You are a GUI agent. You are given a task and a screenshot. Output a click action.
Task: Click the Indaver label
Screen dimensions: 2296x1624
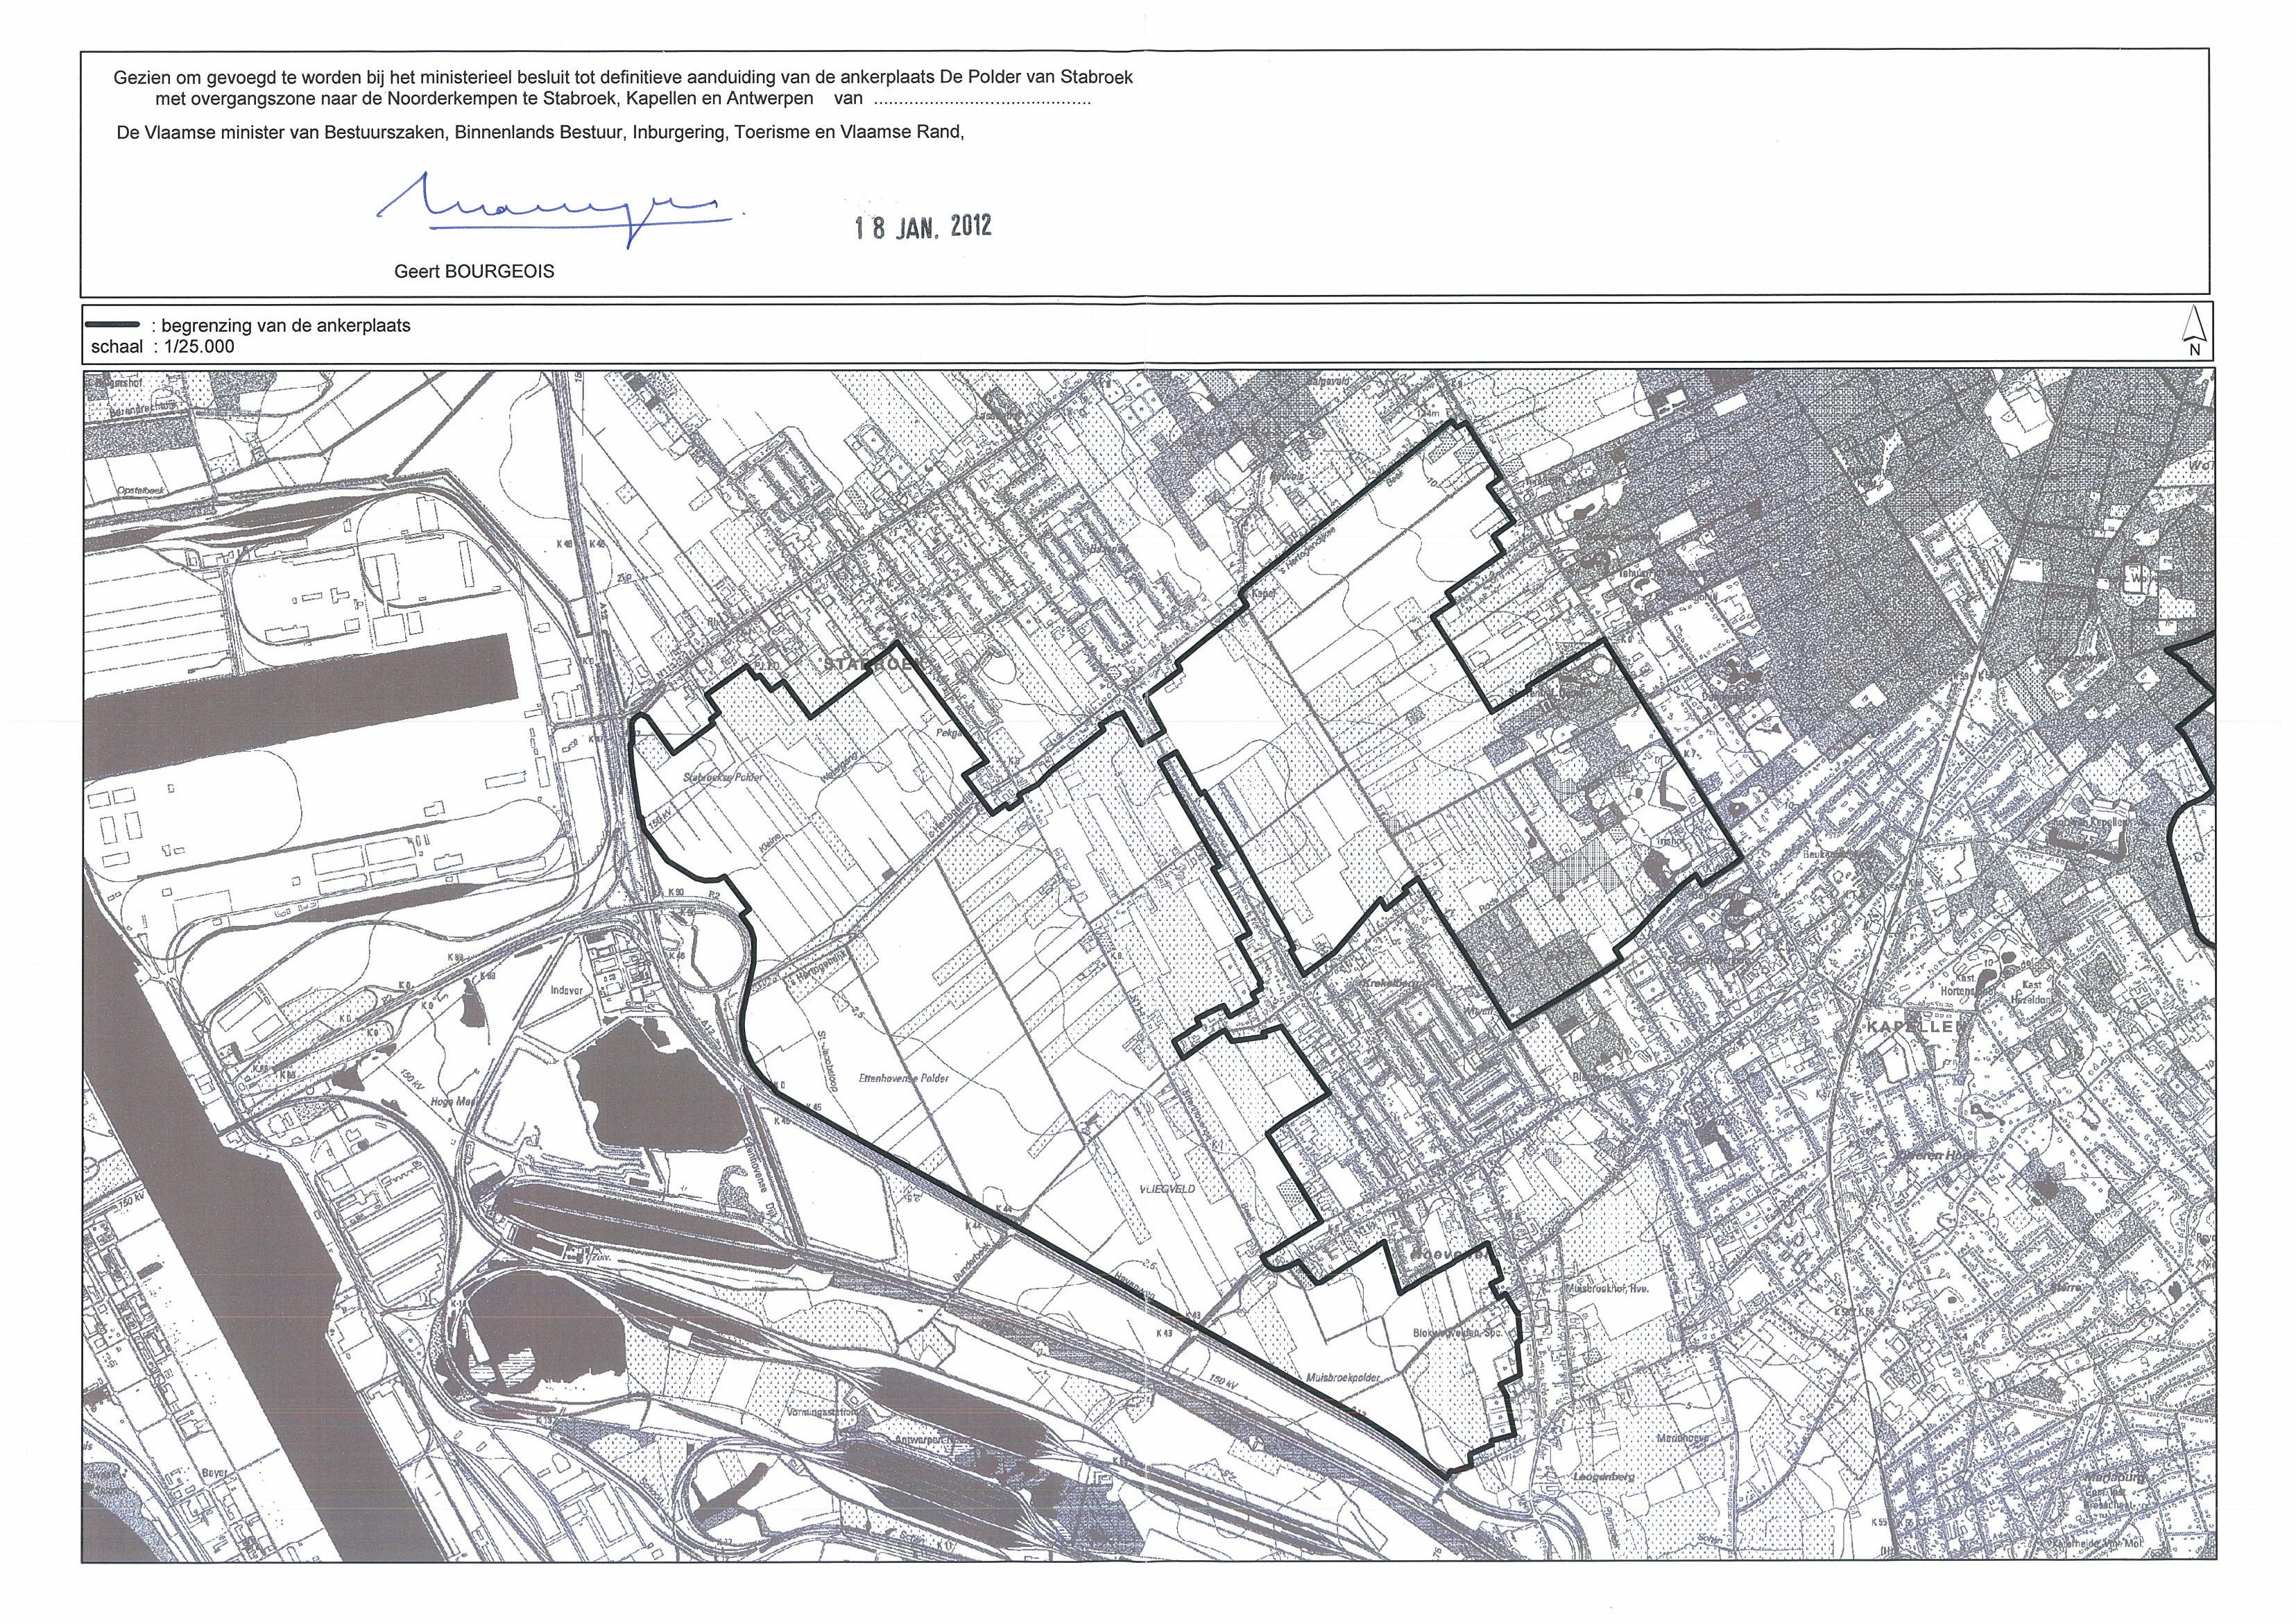coord(567,992)
